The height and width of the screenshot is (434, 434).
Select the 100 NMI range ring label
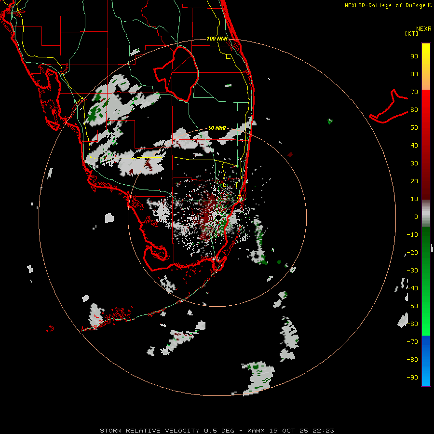click(217, 39)
